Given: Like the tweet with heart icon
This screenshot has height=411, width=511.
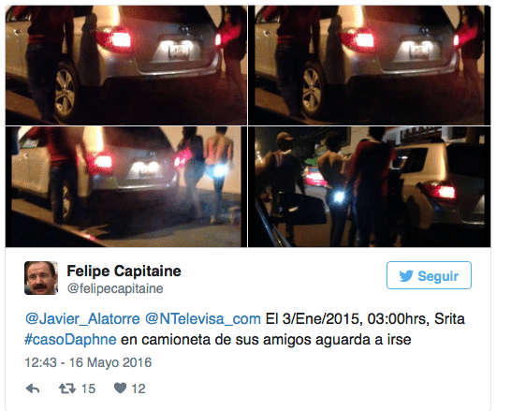Looking at the screenshot, I should pos(120,388).
